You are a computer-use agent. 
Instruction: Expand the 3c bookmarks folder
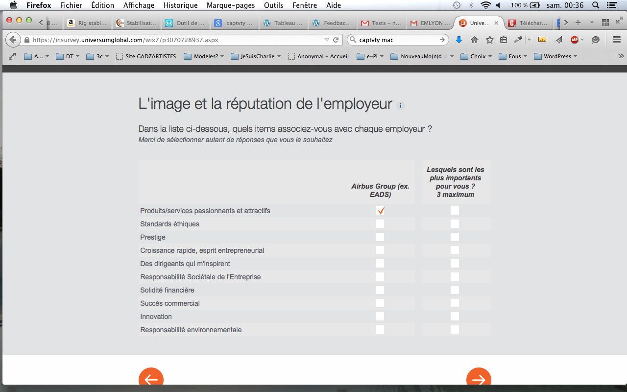point(97,56)
